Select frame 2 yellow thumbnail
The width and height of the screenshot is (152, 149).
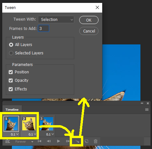29,124
